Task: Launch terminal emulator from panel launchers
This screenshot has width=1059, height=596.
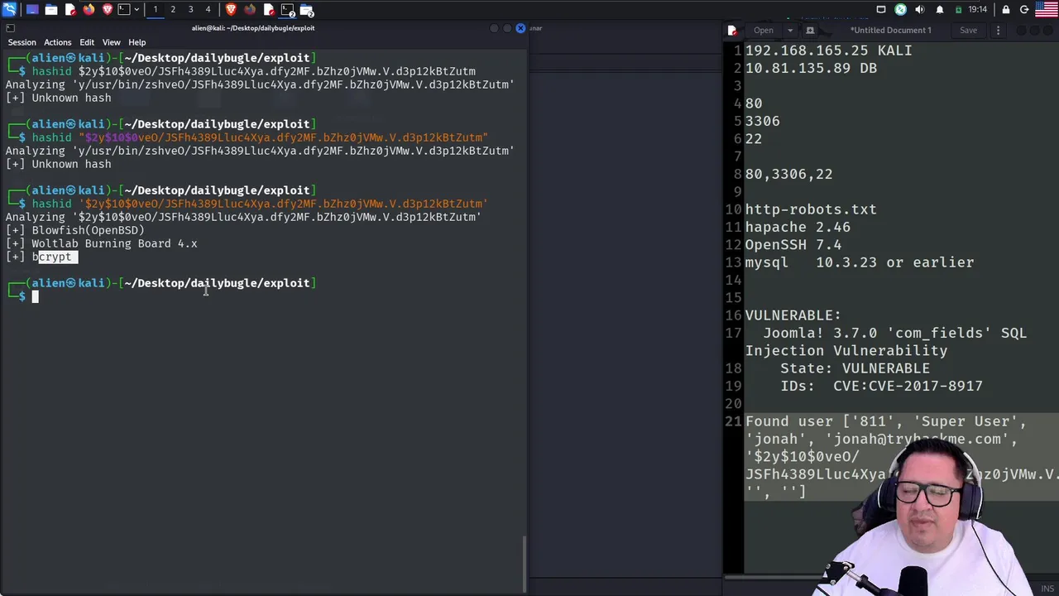Action: 124,10
